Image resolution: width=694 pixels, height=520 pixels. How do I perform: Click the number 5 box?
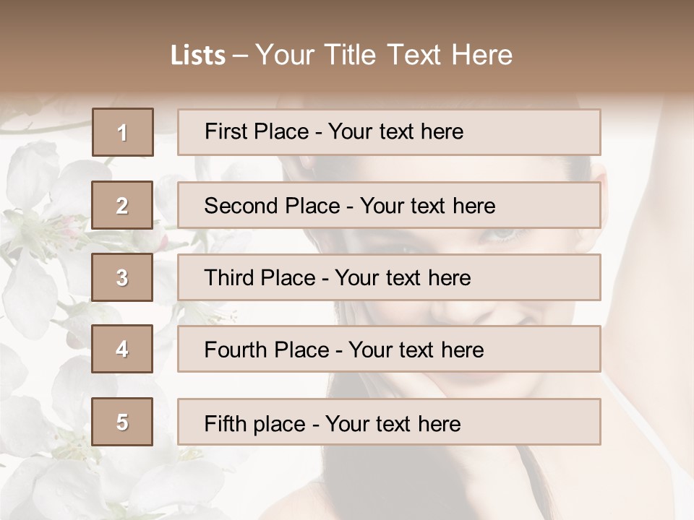tap(122, 421)
